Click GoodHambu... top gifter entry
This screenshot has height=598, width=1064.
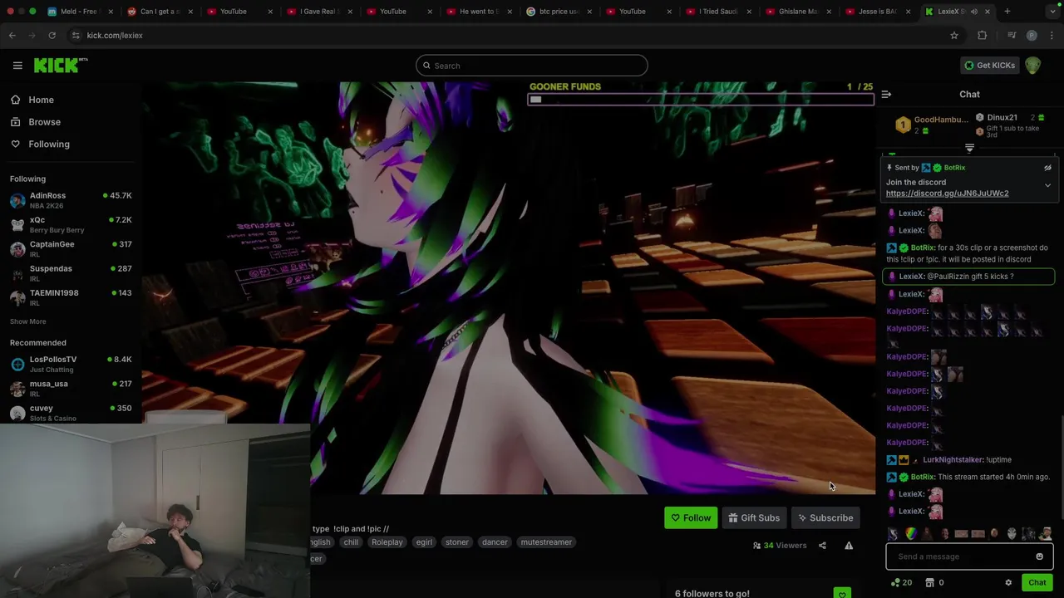coord(932,125)
